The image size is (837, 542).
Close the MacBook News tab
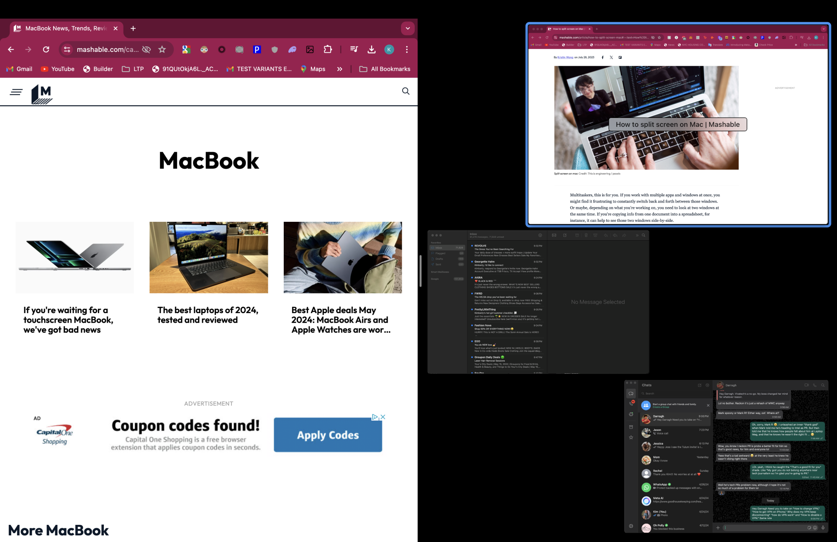116,28
